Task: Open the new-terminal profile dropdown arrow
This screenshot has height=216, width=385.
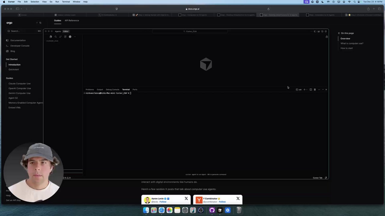Action: pyautogui.click(x=307, y=89)
